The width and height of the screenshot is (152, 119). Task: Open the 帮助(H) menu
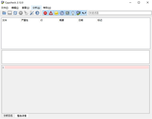(x=47, y=8)
